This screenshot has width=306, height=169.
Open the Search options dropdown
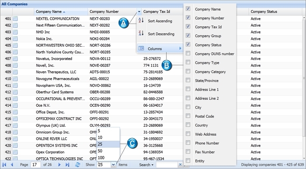coord(146,165)
